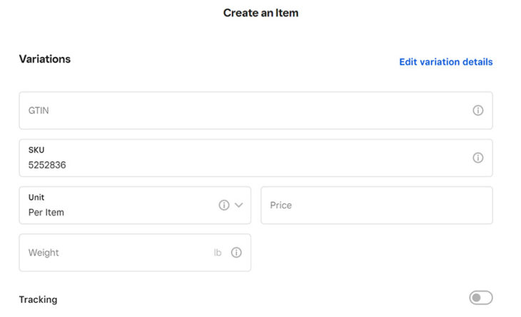
Task: Click the Tracking label text
Action: point(38,300)
